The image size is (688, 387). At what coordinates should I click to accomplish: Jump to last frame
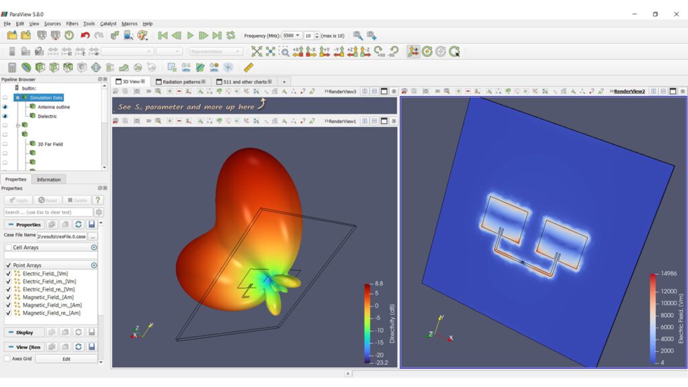click(x=217, y=36)
